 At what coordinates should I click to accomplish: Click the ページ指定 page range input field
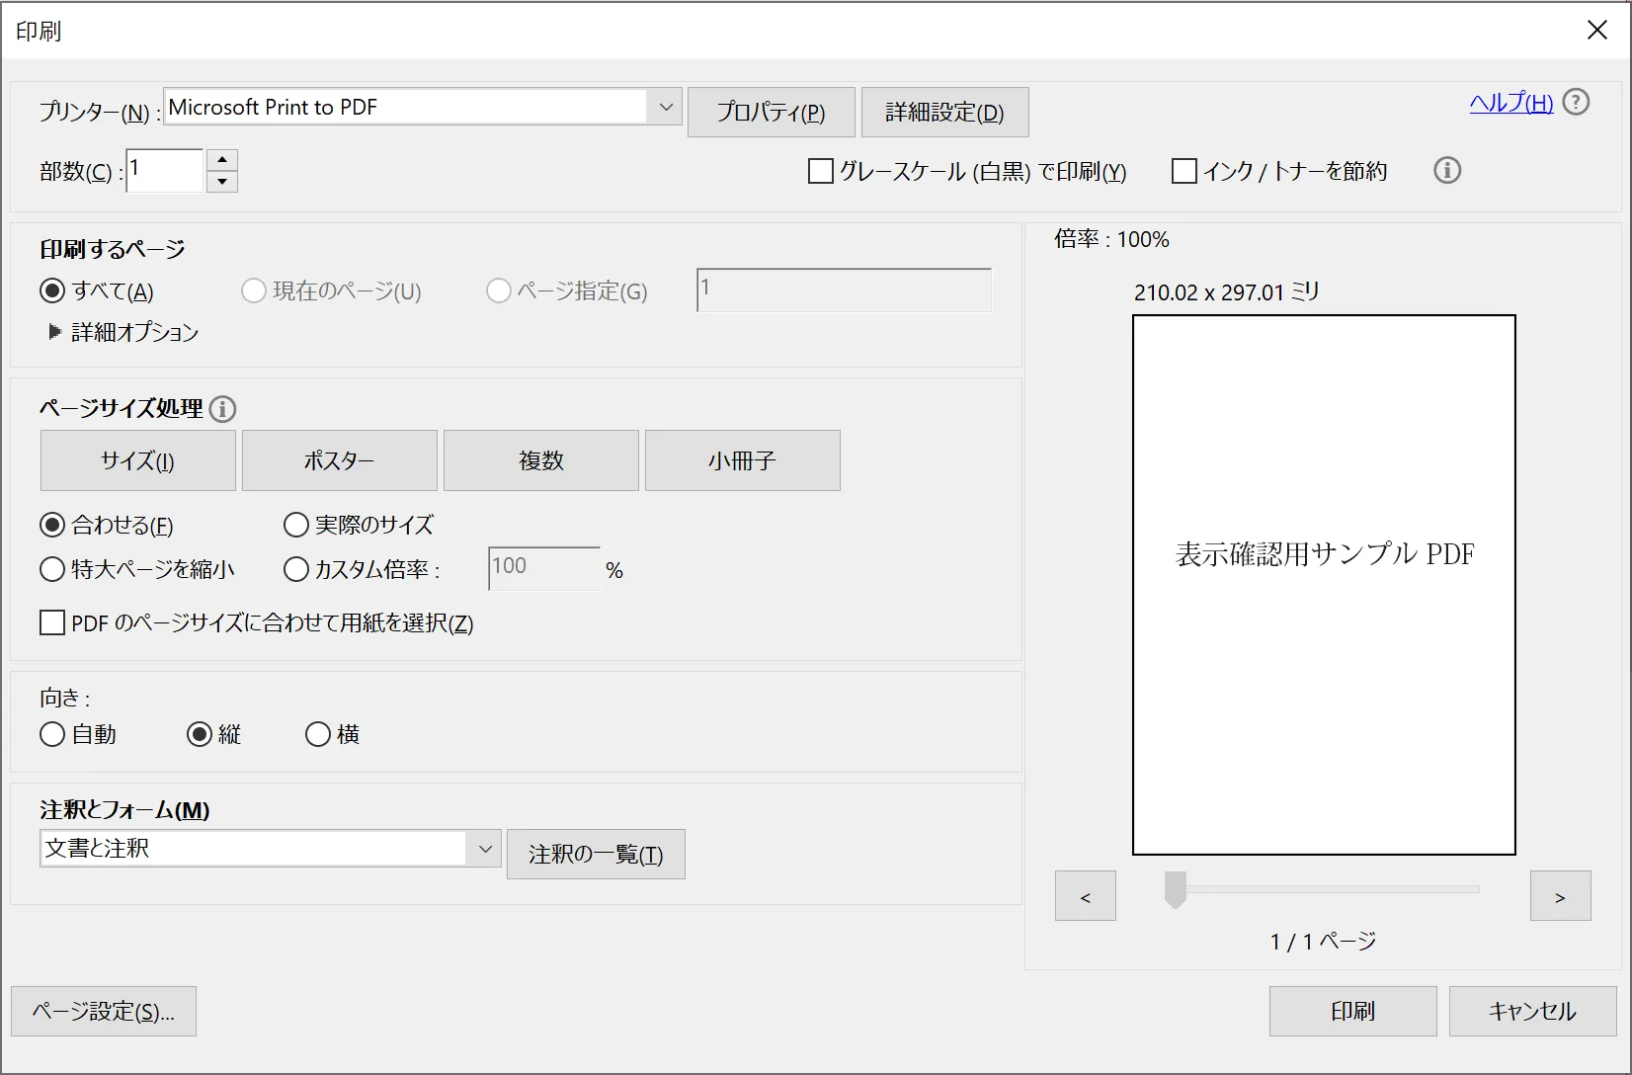844,290
